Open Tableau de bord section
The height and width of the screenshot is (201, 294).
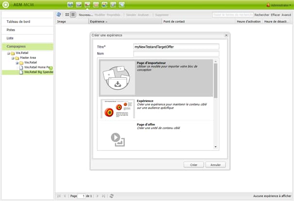coord(28,22)
